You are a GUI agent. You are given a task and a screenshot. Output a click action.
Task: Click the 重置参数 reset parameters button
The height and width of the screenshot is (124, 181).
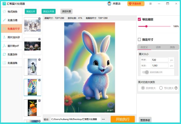(x=145, y=120)
